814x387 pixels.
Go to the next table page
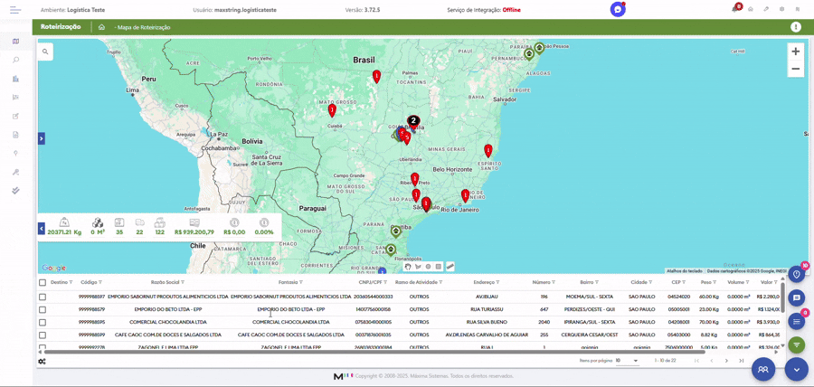pos(726,361)
